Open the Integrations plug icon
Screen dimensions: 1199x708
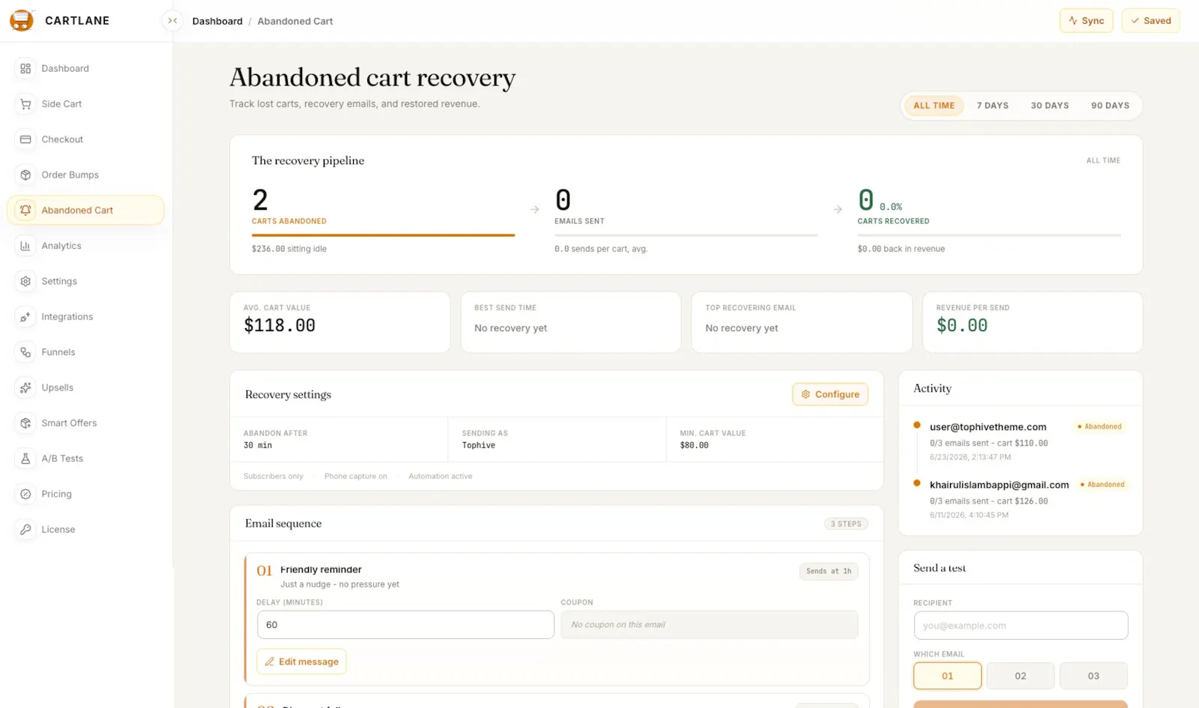pyautogui.click(x=25, y=317)
